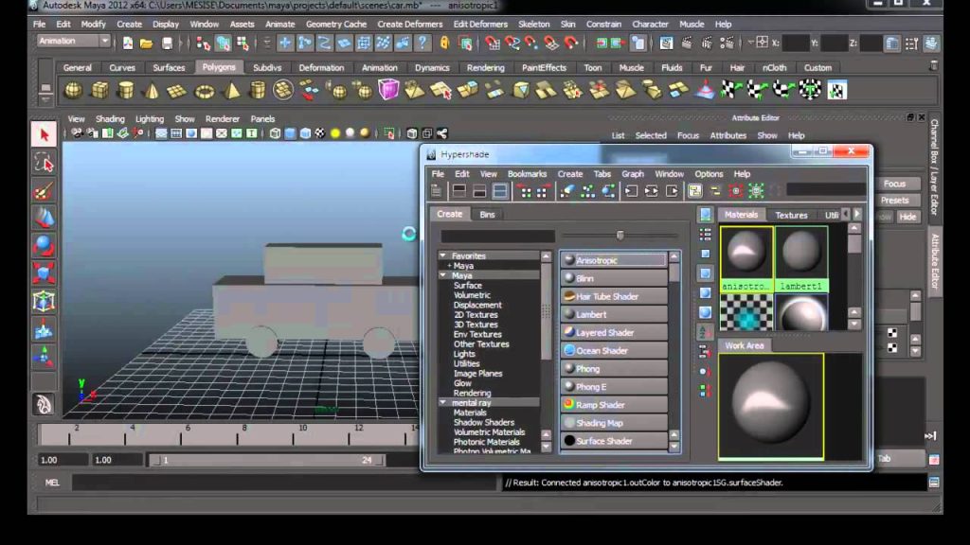Toggle viewport yellow light shading sphere
Viewport: 970px width, 545px height.
click(x=335, y=133)
